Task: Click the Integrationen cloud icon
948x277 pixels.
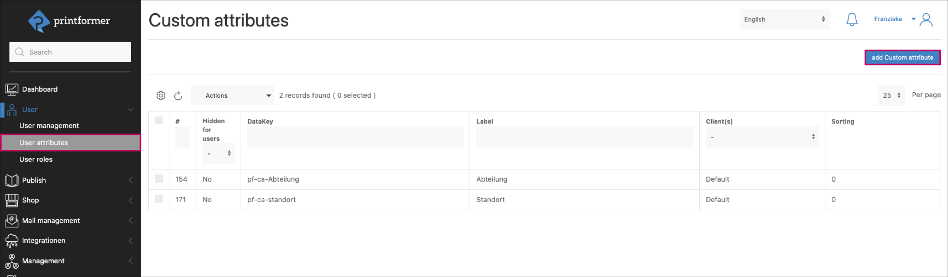Action: pyautogui.click(x=12, y=241)
